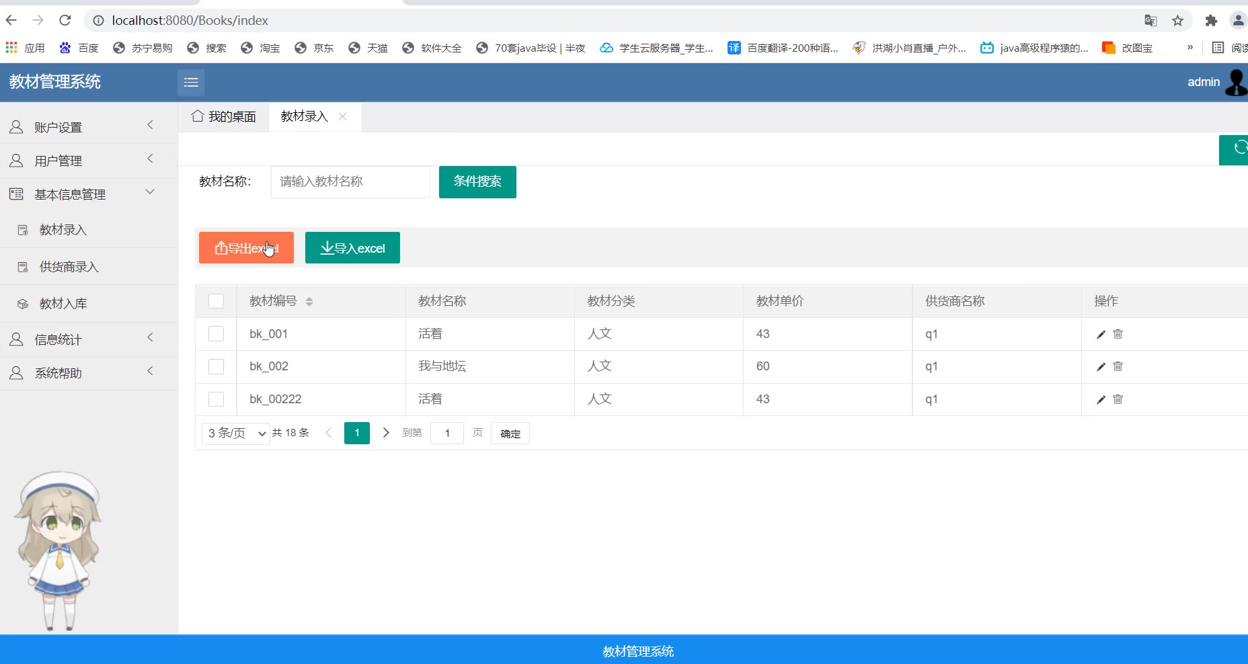Click the 确定 pagination confirm button

(x=510, y=433)
